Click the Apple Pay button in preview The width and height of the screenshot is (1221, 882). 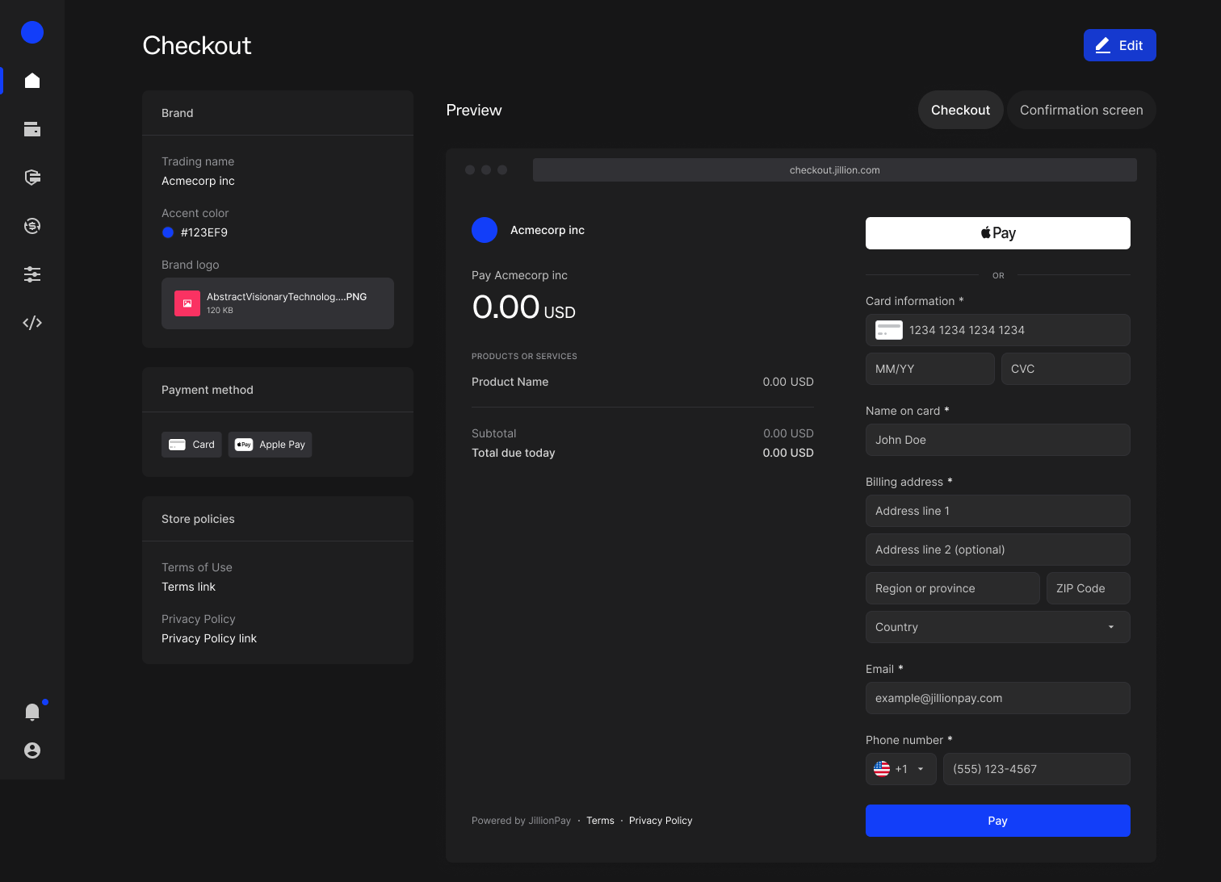tap(997, 233)
